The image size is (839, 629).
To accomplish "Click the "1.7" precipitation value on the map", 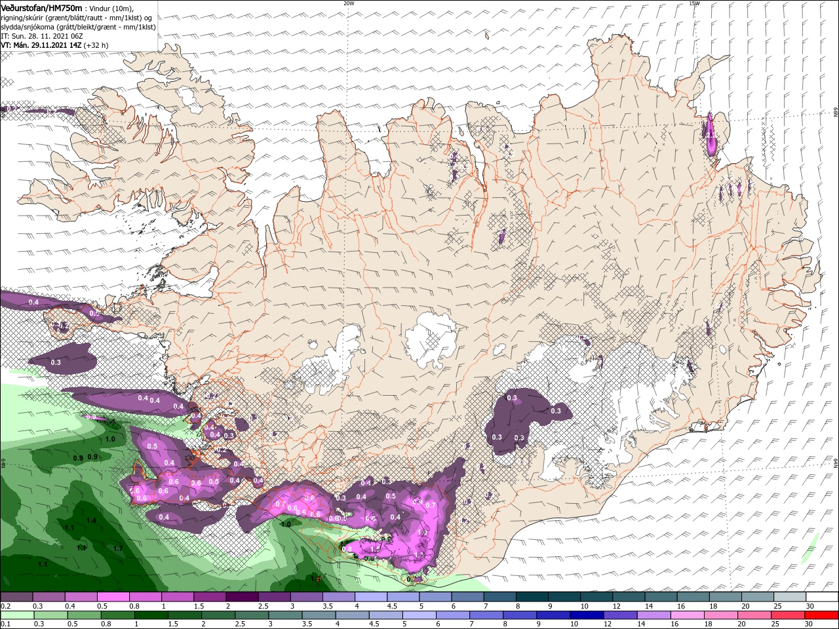I will click(118, 548).
